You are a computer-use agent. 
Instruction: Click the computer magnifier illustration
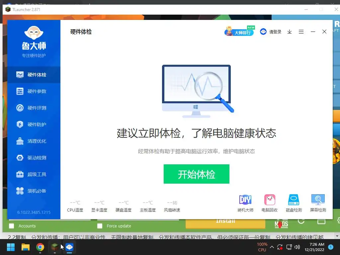[x=198, y=91]
